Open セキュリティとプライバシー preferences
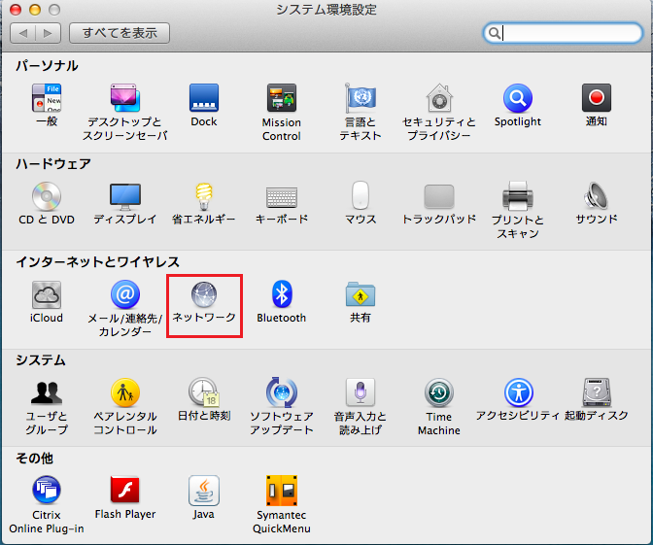This screenshot has height=545, width=653. pos(439,99)
